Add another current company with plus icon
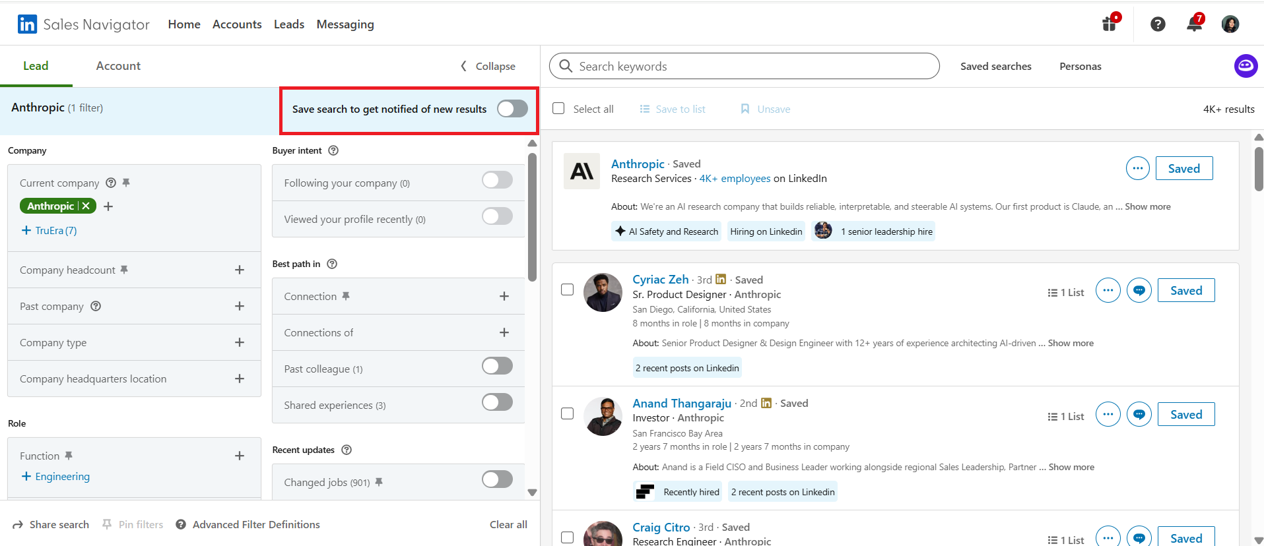This screenshot has width=1264, height=546. click(109, 206)
